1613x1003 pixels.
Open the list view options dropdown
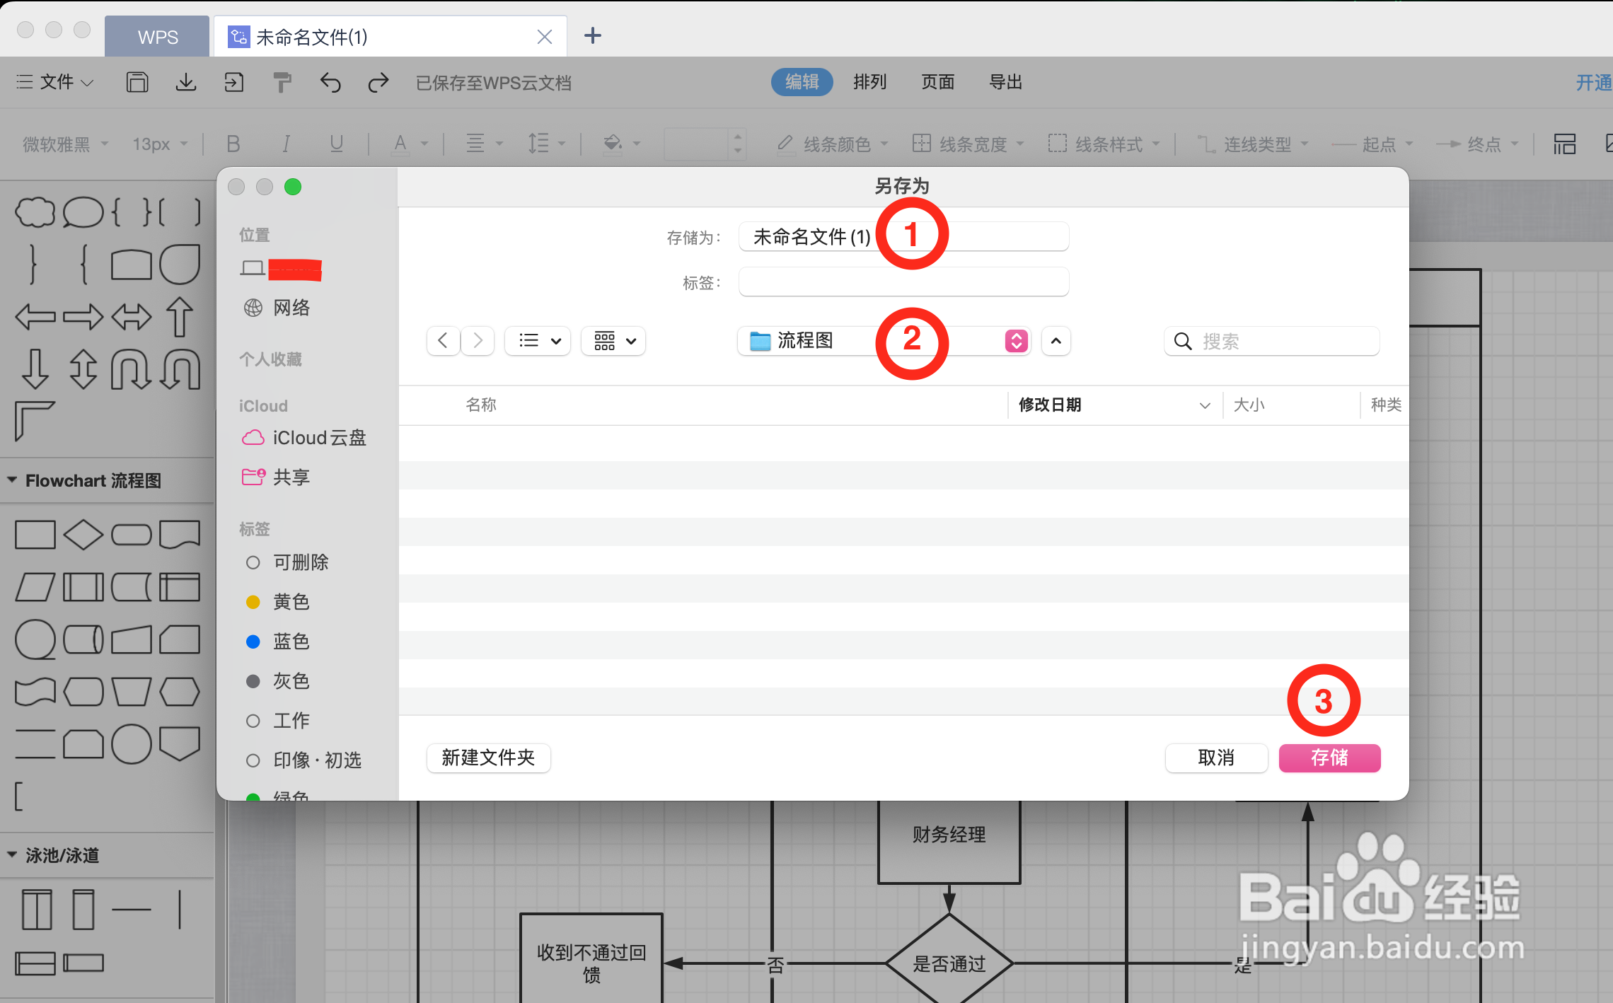coord(538,341)
